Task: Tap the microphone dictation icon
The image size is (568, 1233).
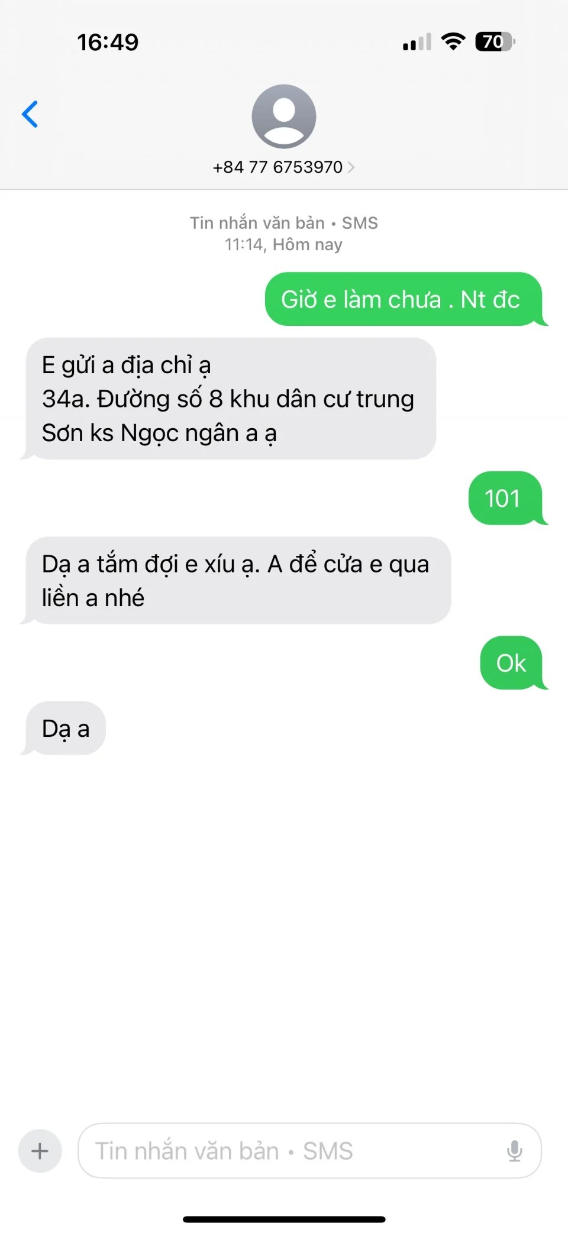Action: tap(514, 1151)
